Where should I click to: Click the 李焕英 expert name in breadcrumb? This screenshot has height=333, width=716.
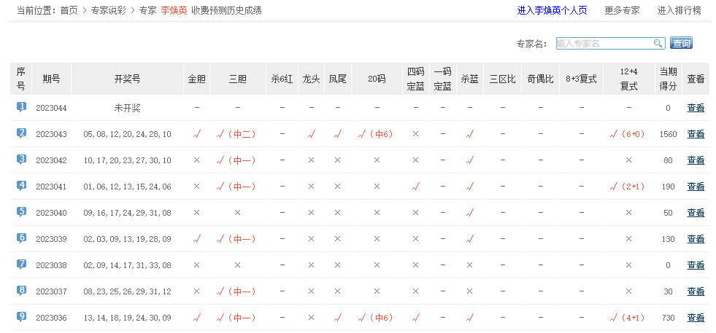pyautogui.click(x=174, y=10)
